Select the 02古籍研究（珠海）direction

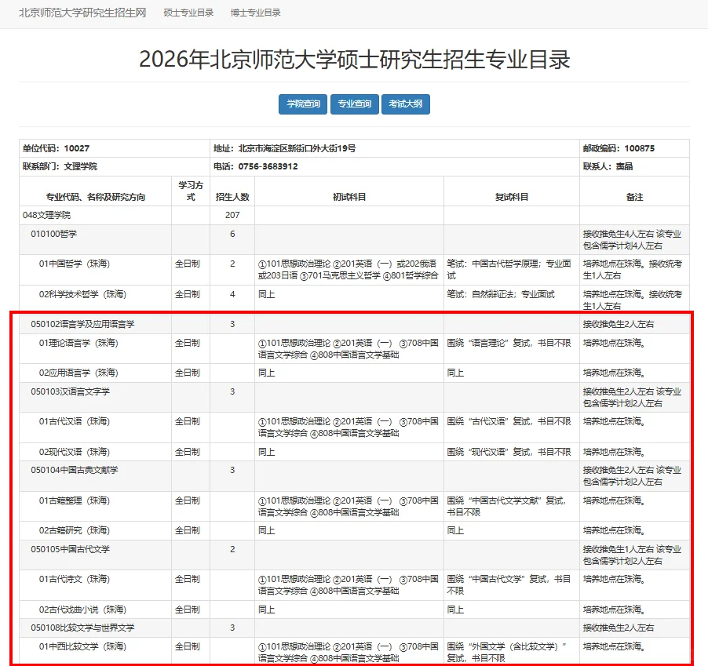tap(75, 530)
